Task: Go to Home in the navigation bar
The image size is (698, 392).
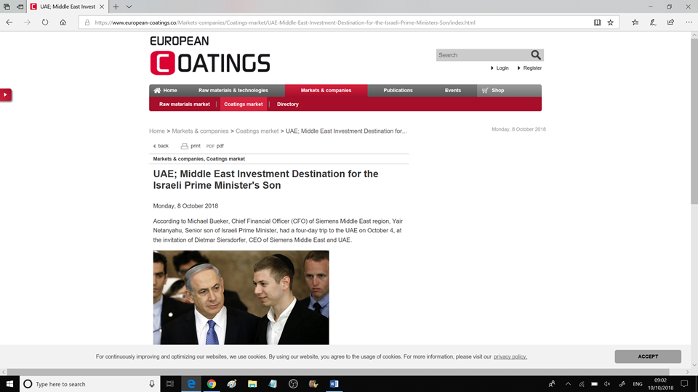Action: tap(166, 90)
